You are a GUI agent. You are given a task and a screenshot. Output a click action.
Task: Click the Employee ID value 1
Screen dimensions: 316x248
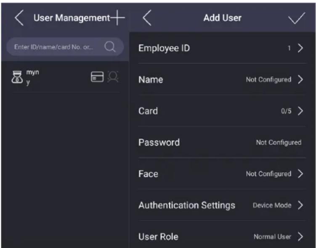coord(289,48)
